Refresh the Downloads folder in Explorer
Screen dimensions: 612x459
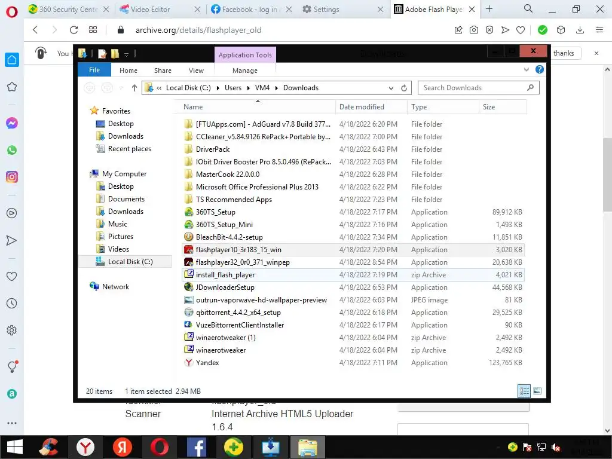tap(404, 88)
